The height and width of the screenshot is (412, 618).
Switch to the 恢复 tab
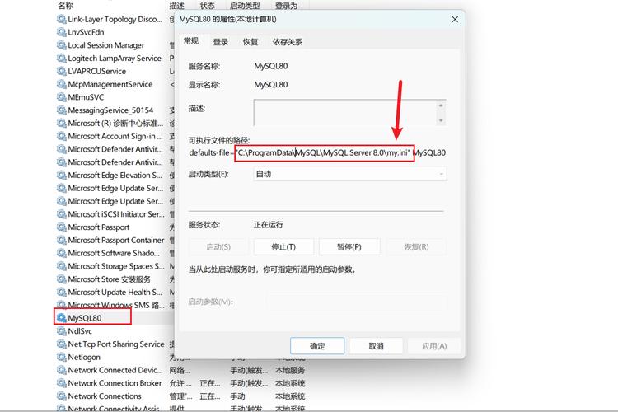click(x=250, y=42)
